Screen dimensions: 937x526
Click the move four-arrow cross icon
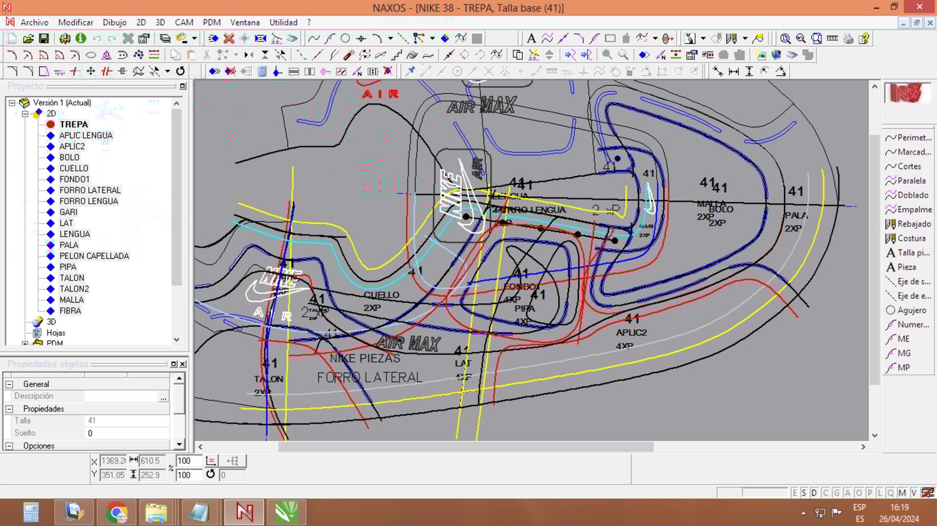[x=91, y=71]
